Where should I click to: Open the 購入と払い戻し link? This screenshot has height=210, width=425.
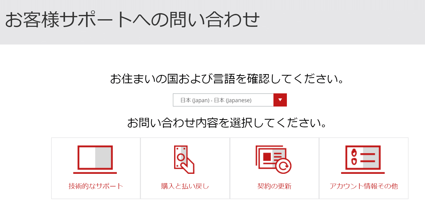185,186
